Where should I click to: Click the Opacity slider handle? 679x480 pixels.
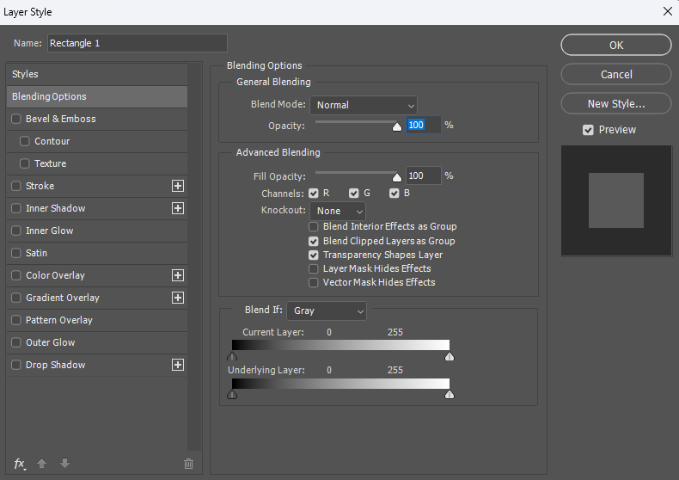pos(397,127)
